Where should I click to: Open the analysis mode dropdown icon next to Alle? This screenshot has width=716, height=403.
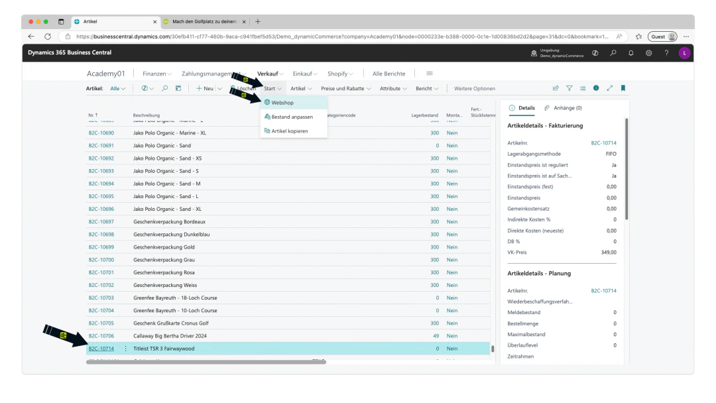pos(147,89)
